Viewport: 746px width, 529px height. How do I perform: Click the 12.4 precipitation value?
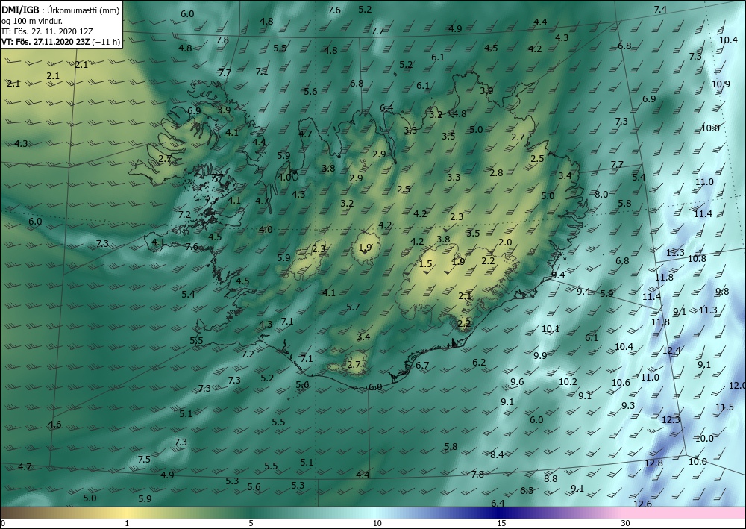point(672,351)
